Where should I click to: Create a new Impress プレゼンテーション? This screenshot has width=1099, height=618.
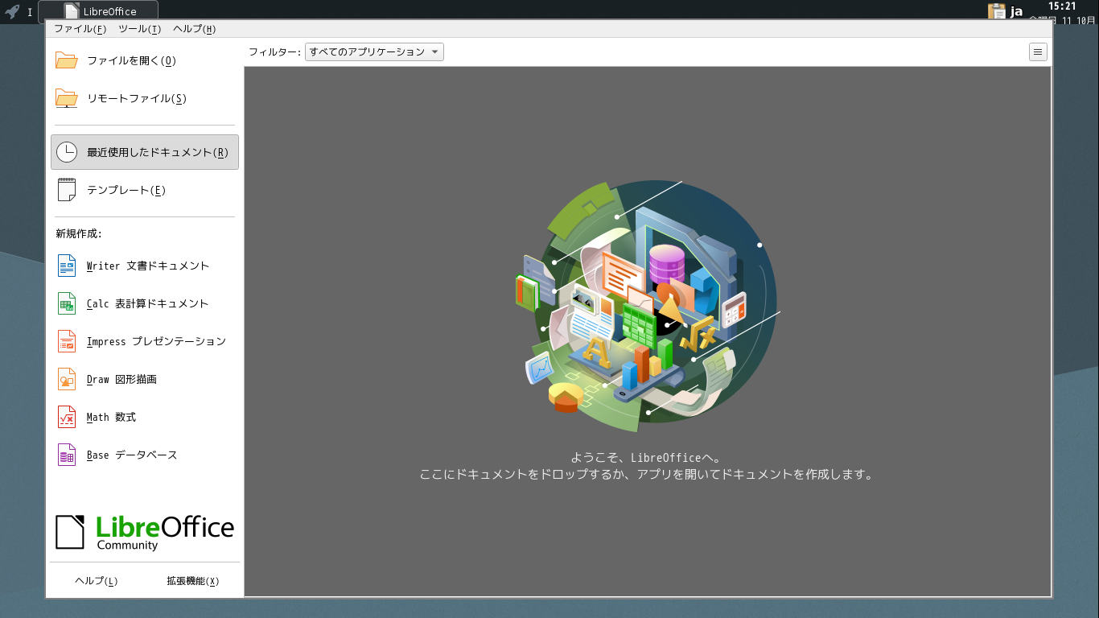(x=145, y=341)
